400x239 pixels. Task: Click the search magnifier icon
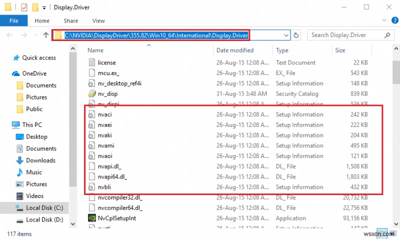coord(387,35)
